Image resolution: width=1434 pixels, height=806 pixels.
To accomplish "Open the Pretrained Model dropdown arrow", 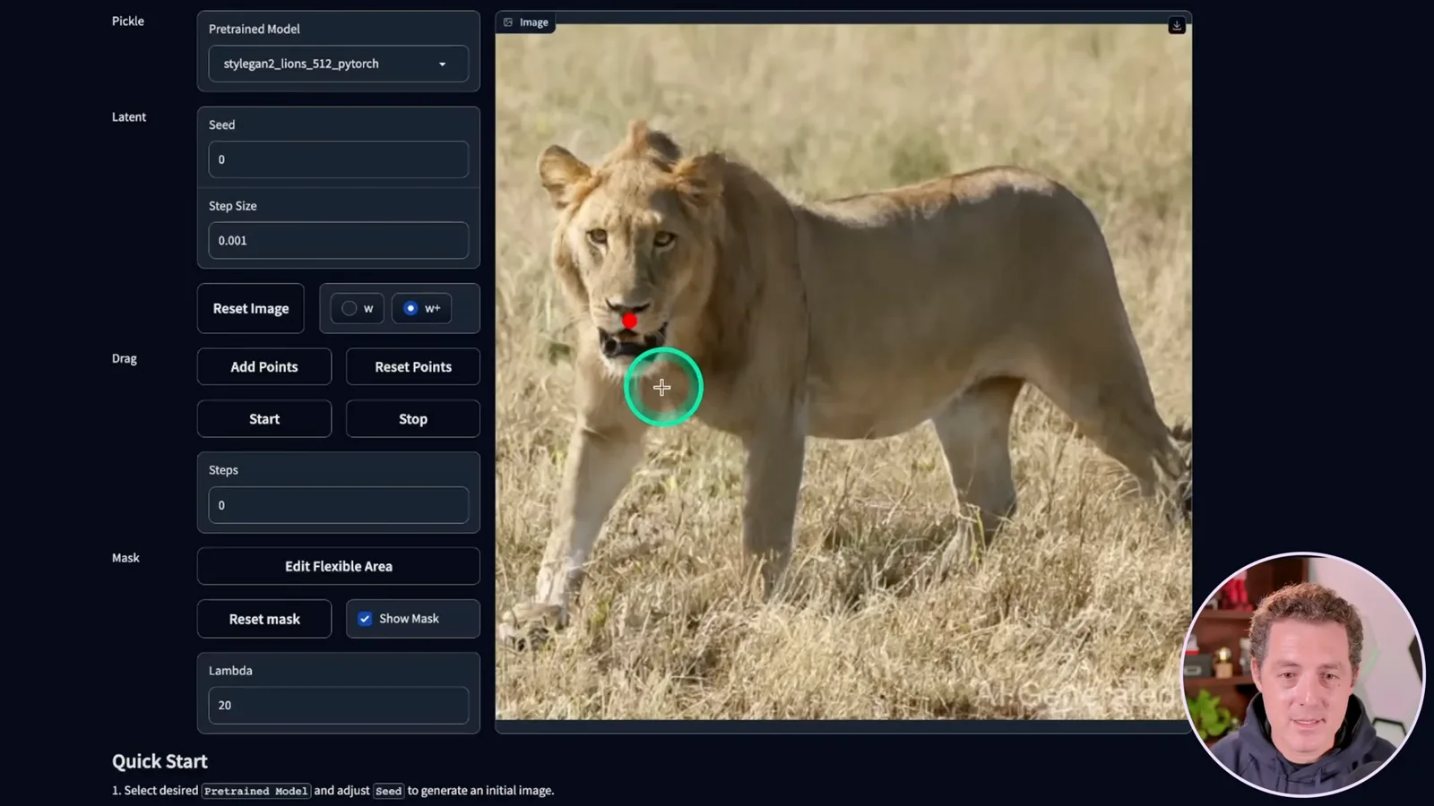I will click(442, 64).
